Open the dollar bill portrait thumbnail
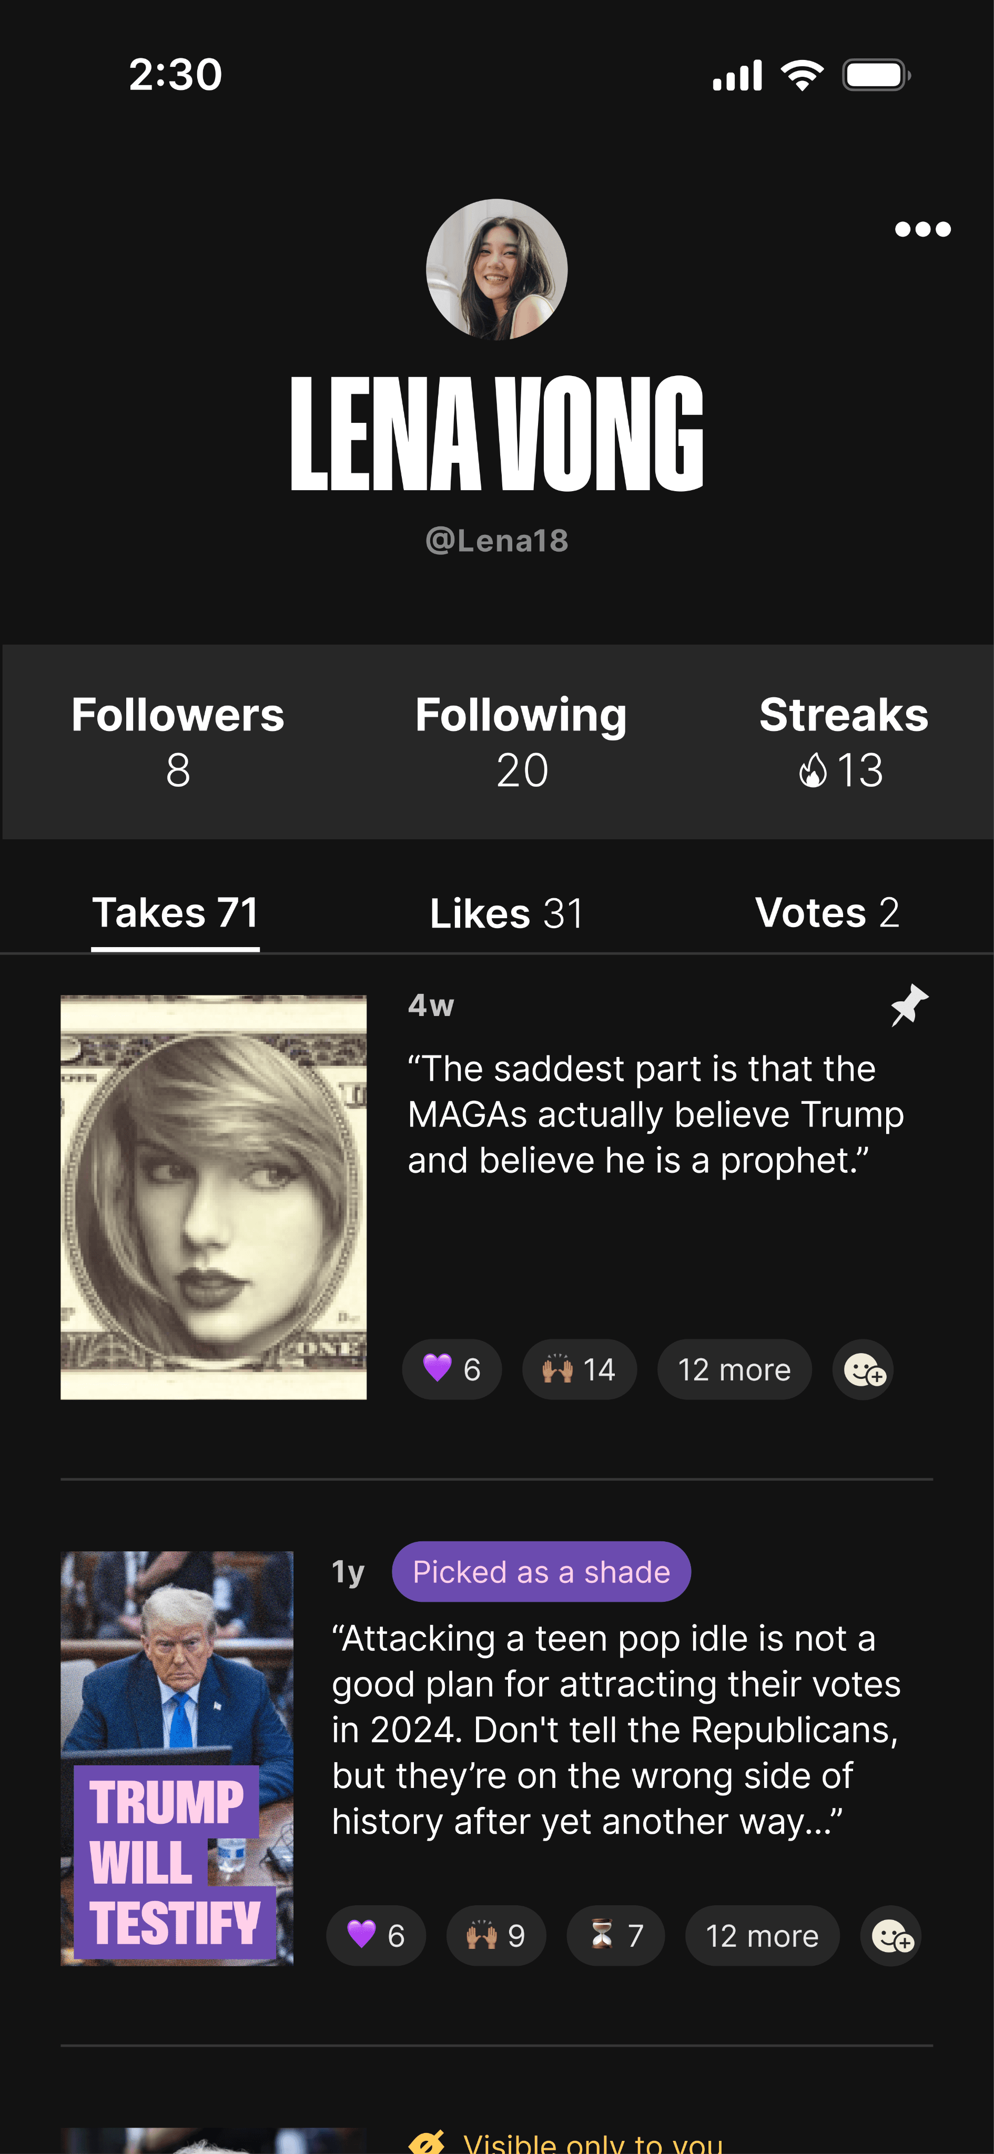 (213, 1197)
